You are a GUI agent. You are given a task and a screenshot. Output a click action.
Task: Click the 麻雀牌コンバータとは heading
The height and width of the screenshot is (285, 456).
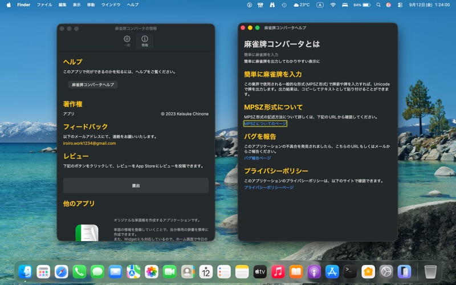pyautogui.click(x=282, y=44)
